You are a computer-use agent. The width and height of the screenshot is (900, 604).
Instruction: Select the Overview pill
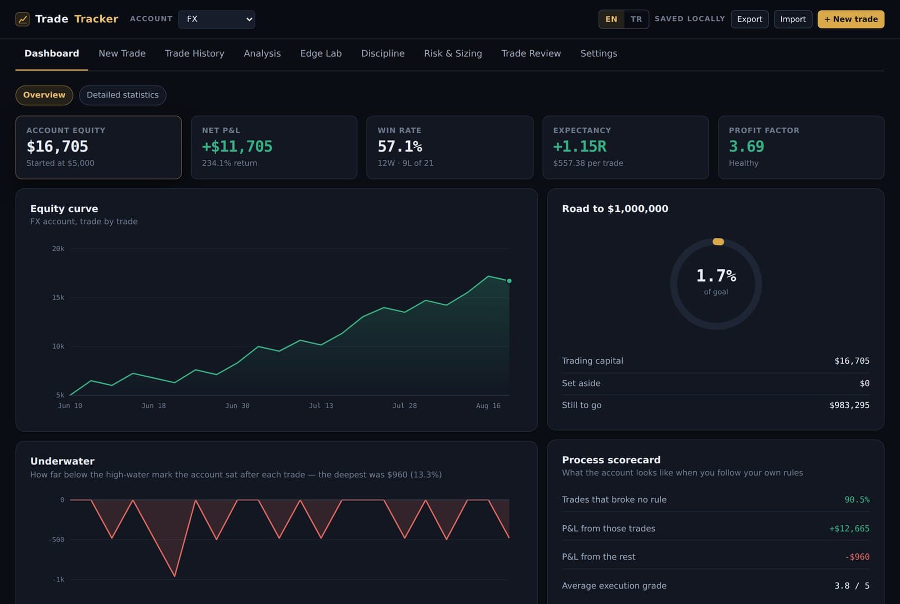[x=44, y=95]
